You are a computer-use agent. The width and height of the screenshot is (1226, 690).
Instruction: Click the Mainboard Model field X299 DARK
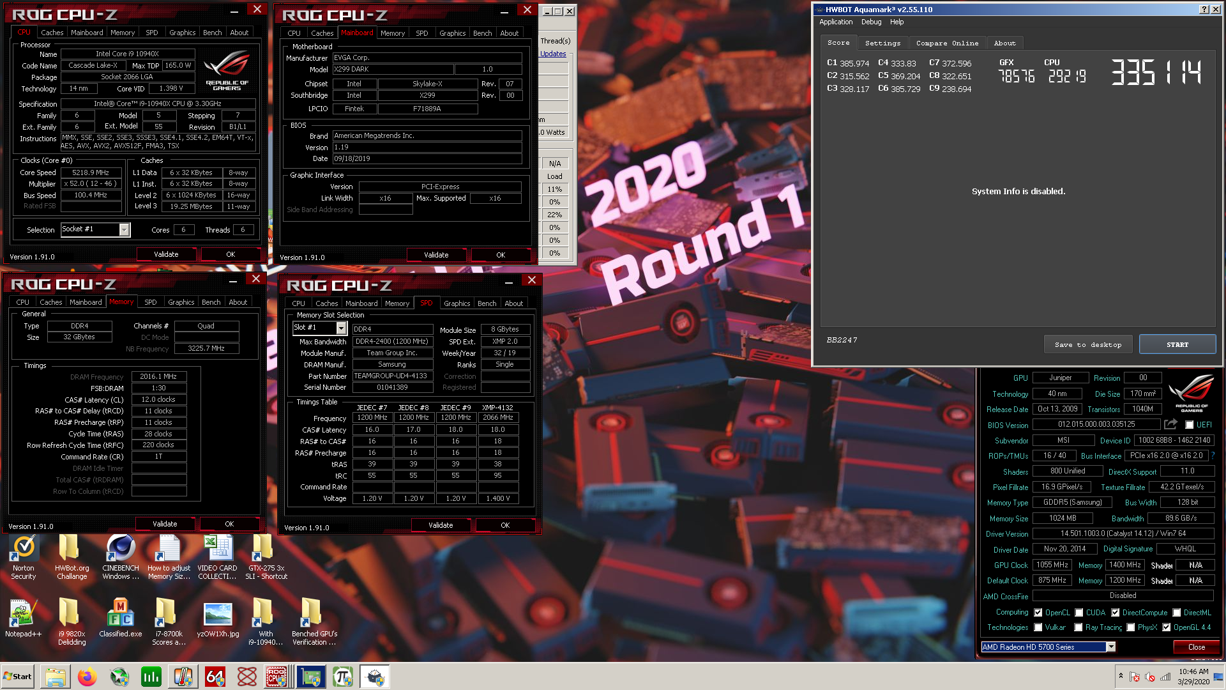pos(393,69)
